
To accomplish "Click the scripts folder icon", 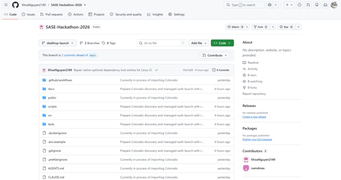I will 44,106.
